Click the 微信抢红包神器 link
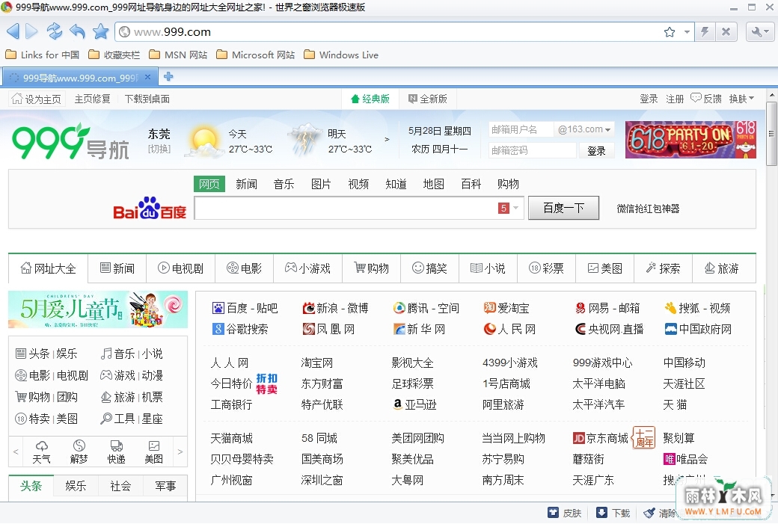The width and height of the screenshot is (778, 524). point(648,209)
